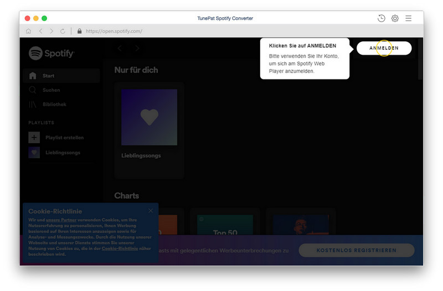
Task: Click the search magnifier icon
Action: (33, 90)
